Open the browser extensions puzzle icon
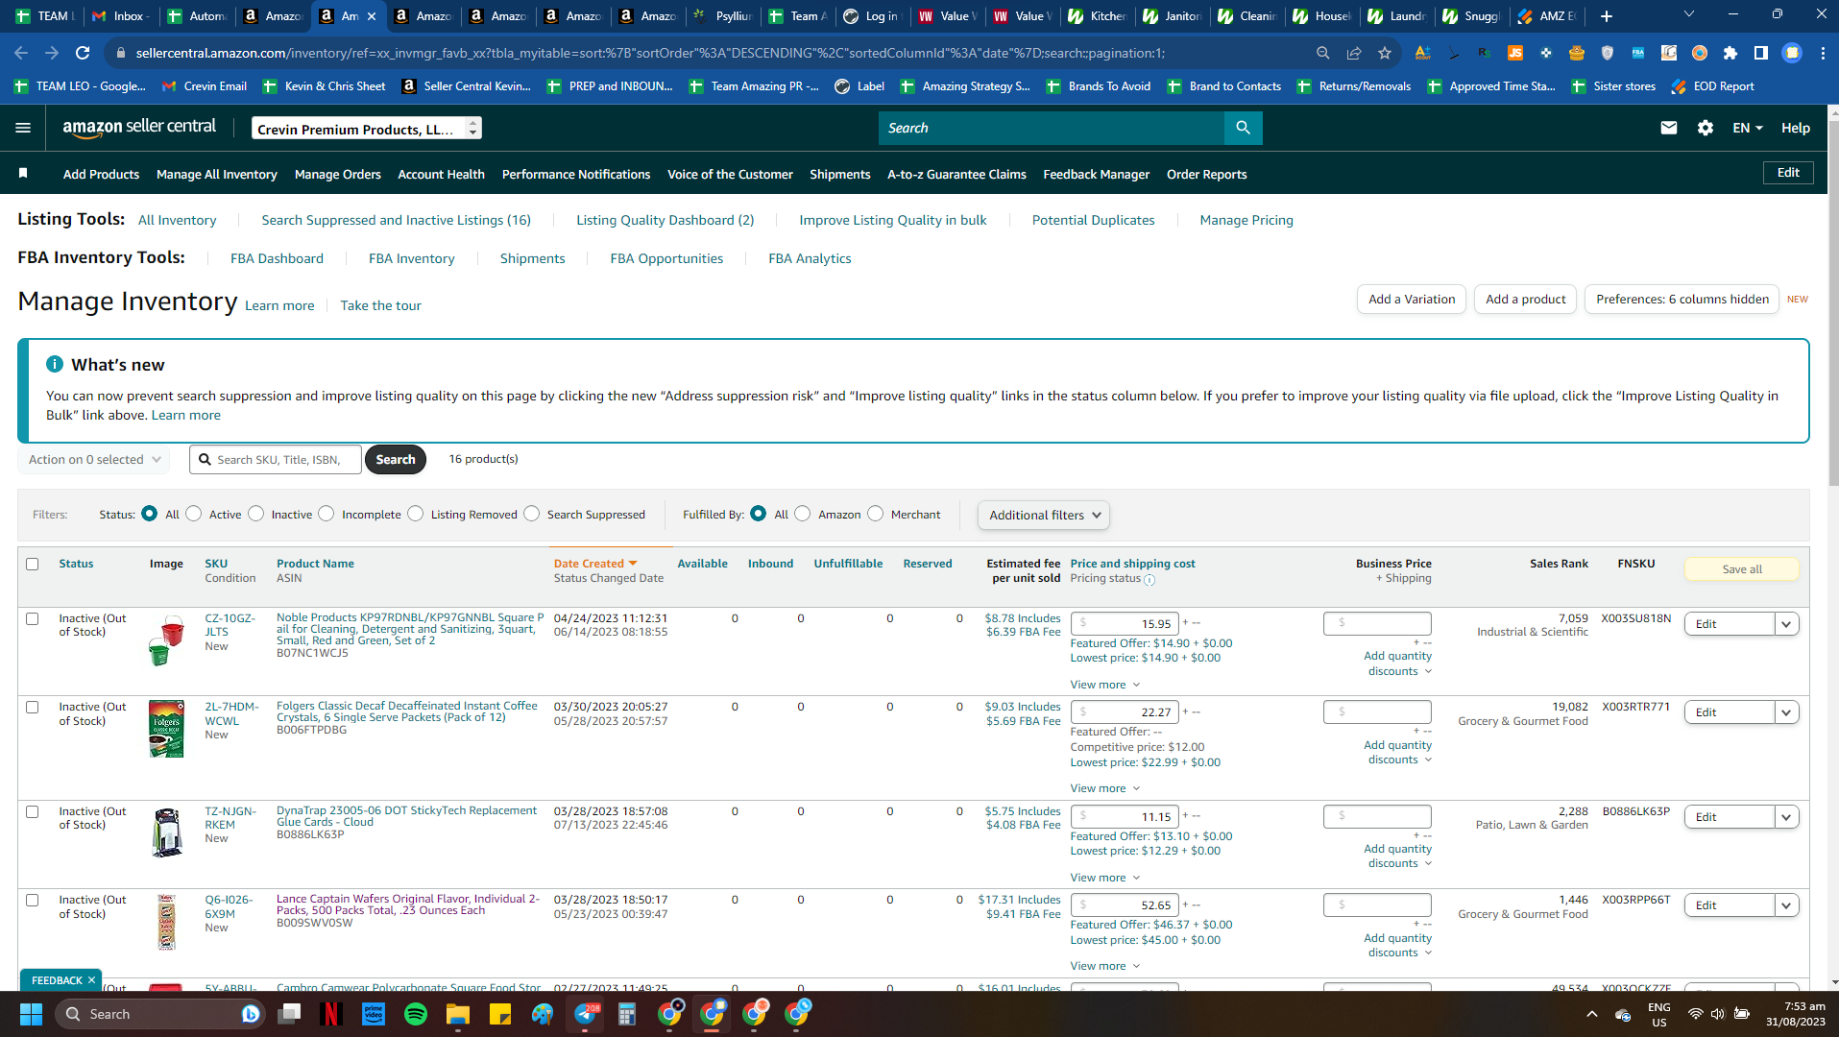Viewport: 1839px width, 1037px height. [x=1730, y=53]
